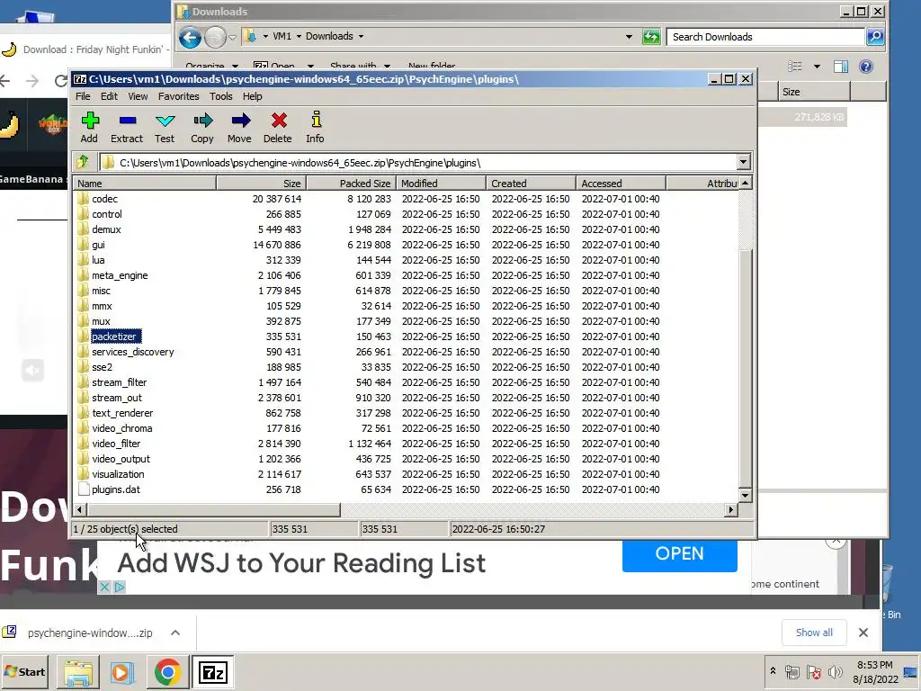Open the view options dropdown in Downloads

tap(817, 67)
